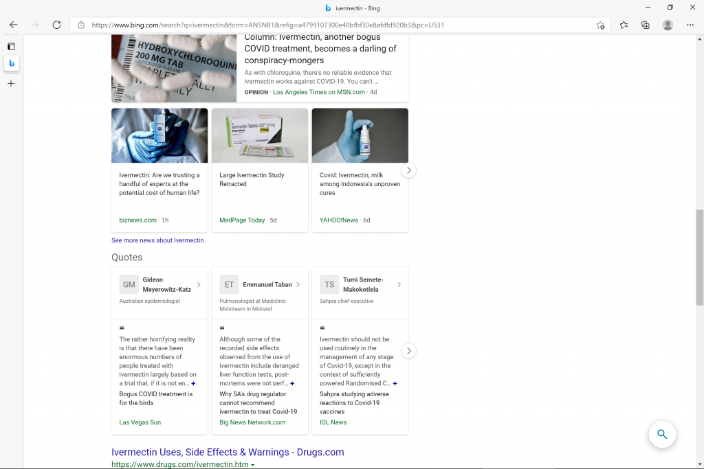Open gloved hand holding vial image
Screen dimensions: 704x469
click(x=159, y=135)
